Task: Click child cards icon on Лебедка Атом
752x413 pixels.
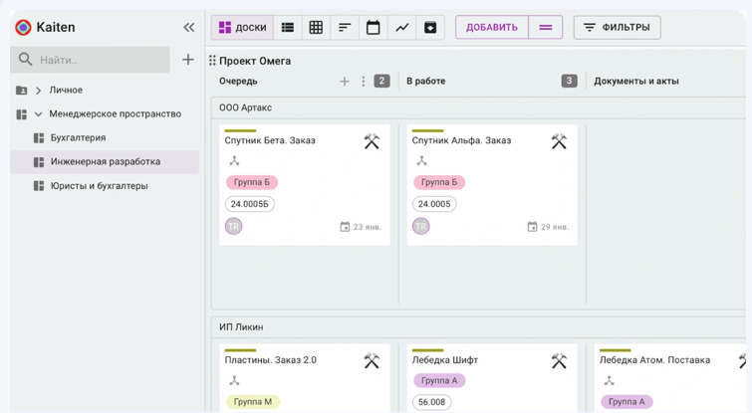Action: click(x=610, y=381)
